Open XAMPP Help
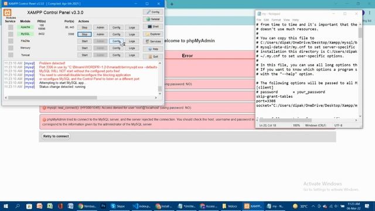 click(153, 49)
